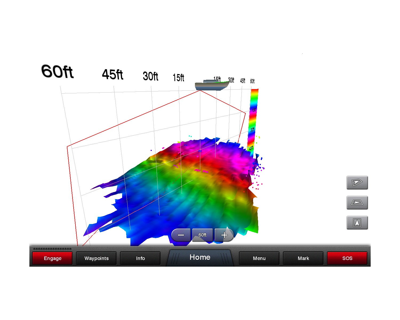Open the Info panel

[140, 258]
